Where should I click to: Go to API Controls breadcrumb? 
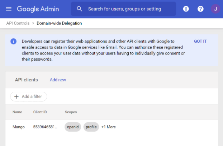(18, 23)
